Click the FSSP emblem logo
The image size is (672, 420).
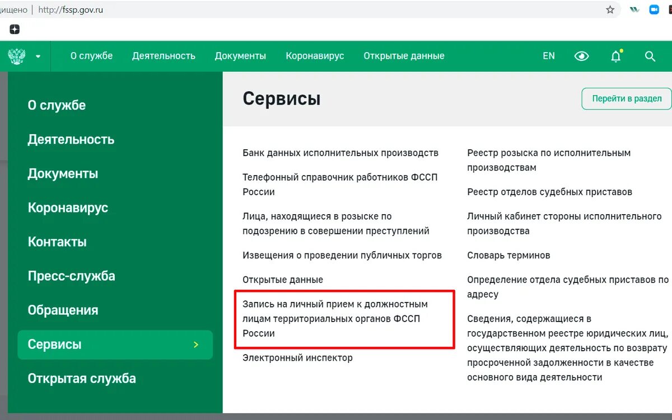tap(16, 56)
